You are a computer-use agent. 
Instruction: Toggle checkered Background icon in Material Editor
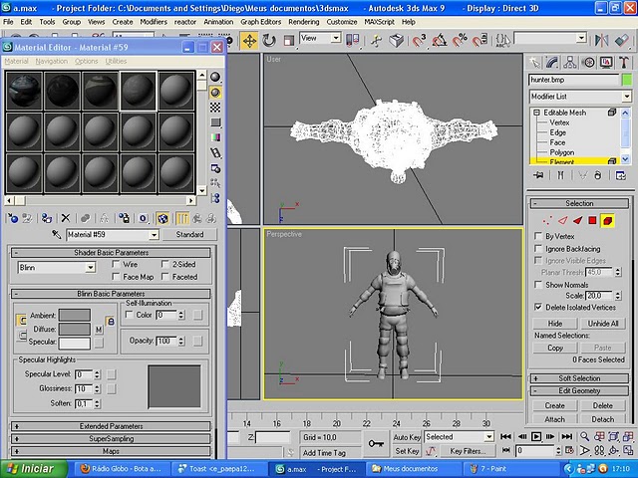click(215, 108)
